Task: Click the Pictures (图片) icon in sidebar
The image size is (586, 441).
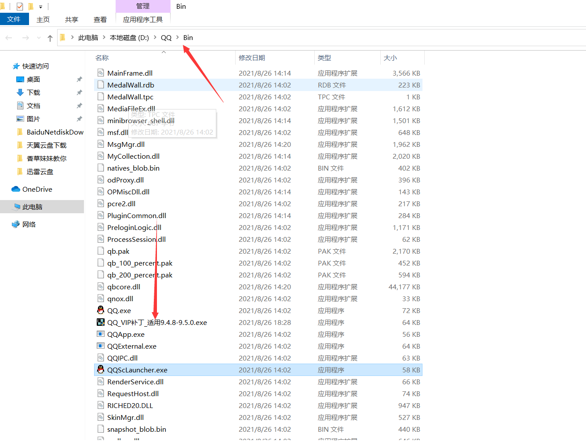Action: 20,119
